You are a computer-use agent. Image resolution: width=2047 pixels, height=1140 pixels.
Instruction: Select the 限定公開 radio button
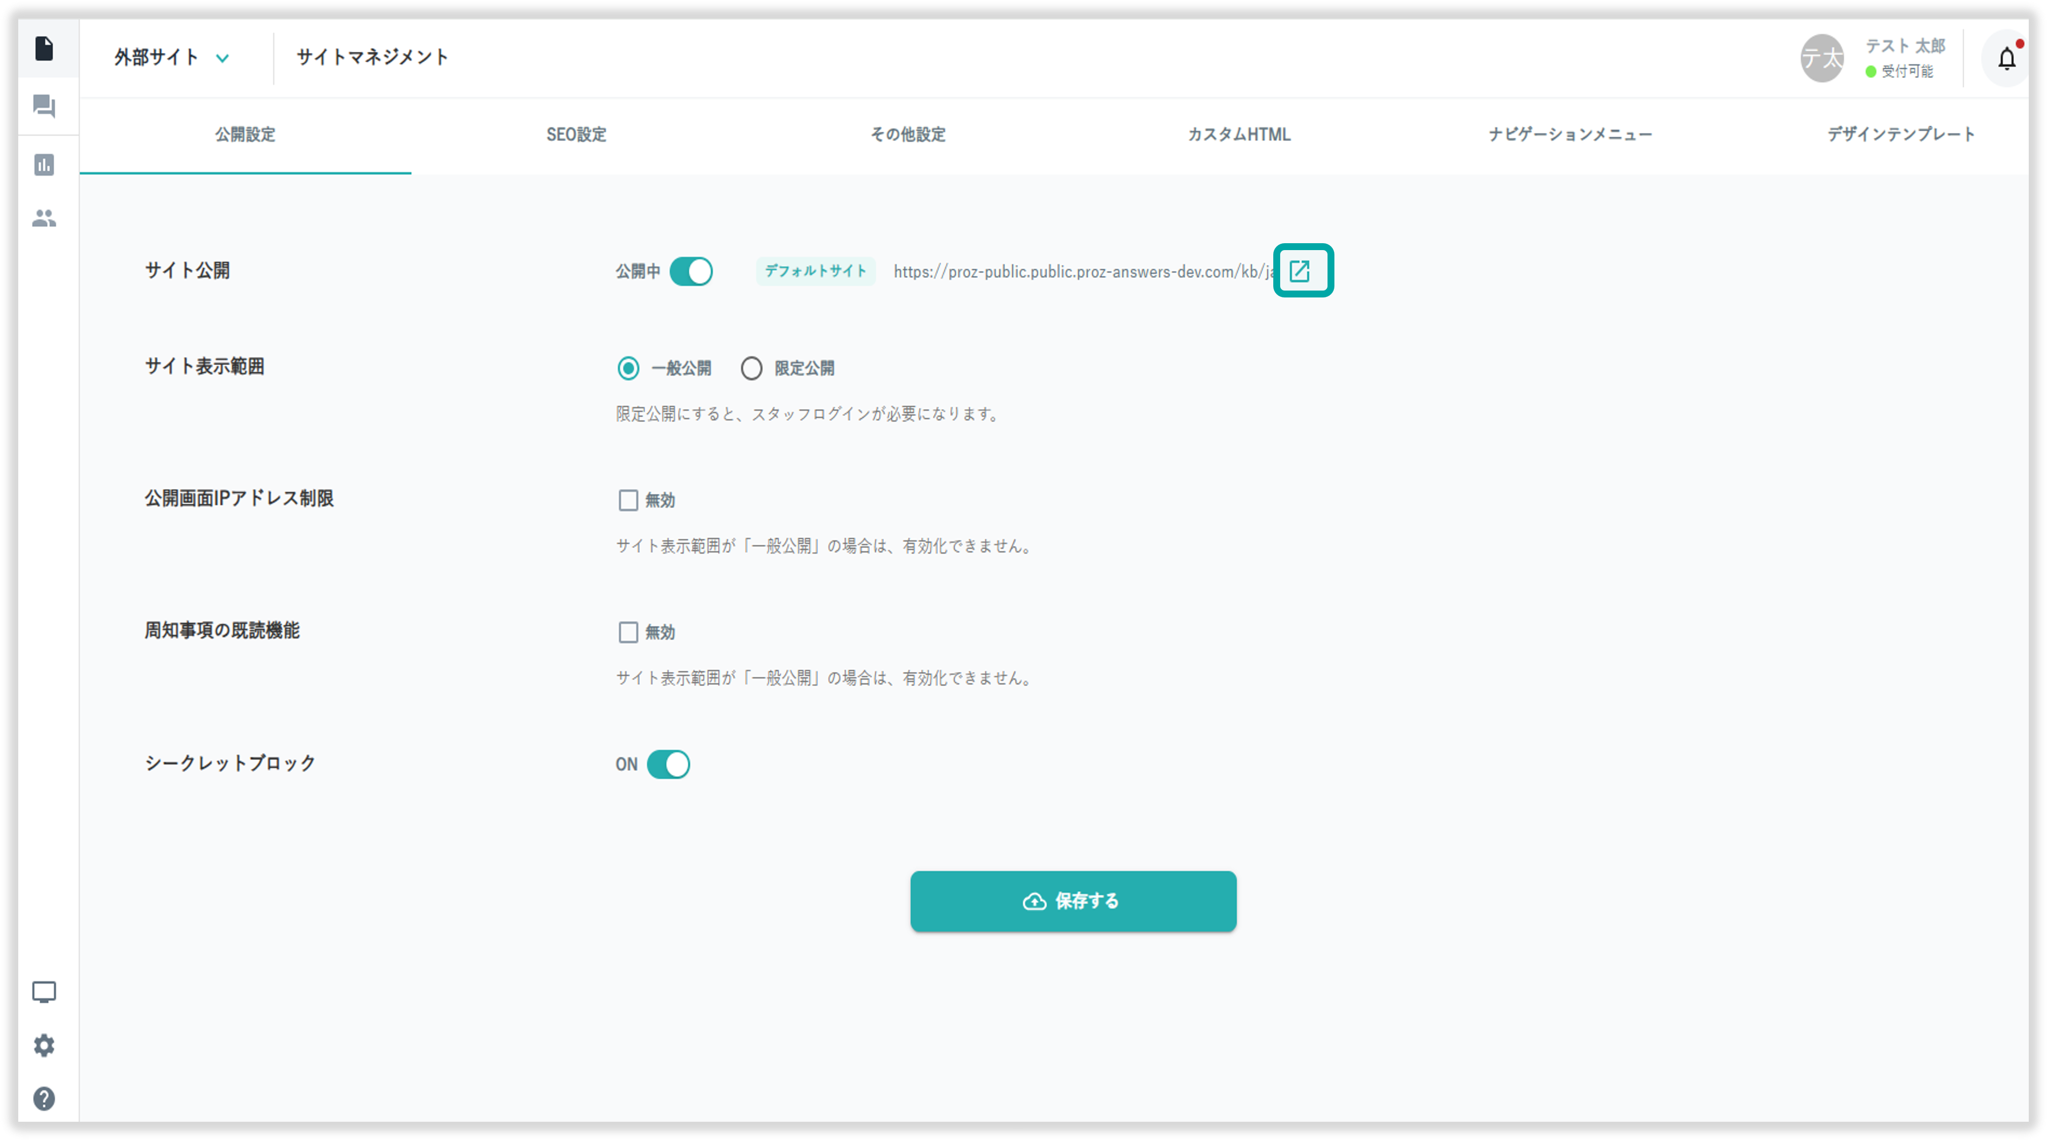(751, 368)
